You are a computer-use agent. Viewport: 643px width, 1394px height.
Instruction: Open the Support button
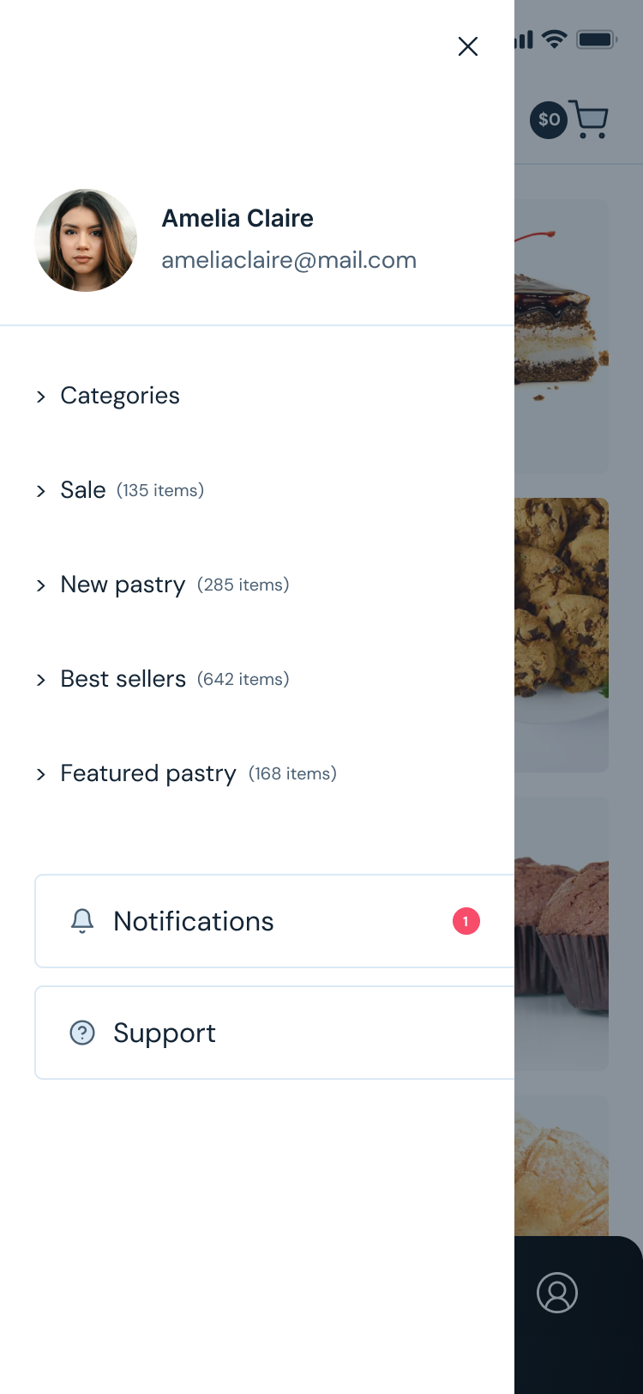click(257, 1033)
